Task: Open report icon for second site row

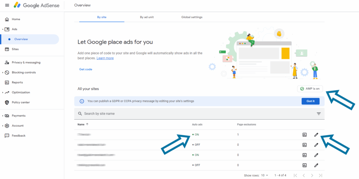Action: 305,145
